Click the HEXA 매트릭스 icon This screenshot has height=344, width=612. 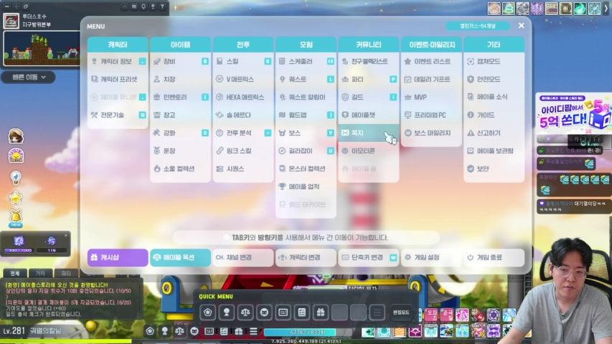click(x=220, y=97)
